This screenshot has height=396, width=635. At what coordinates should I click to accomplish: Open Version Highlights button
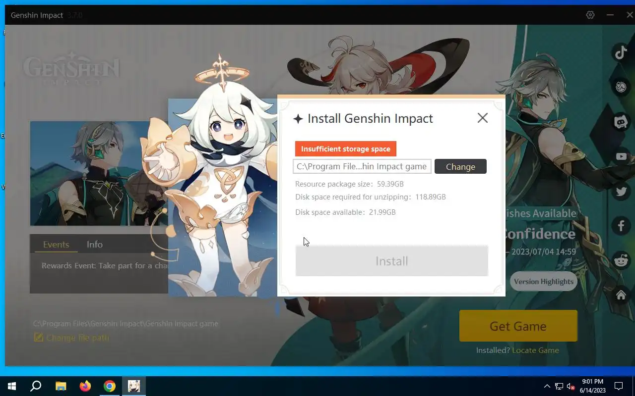(x=544, y=281)
